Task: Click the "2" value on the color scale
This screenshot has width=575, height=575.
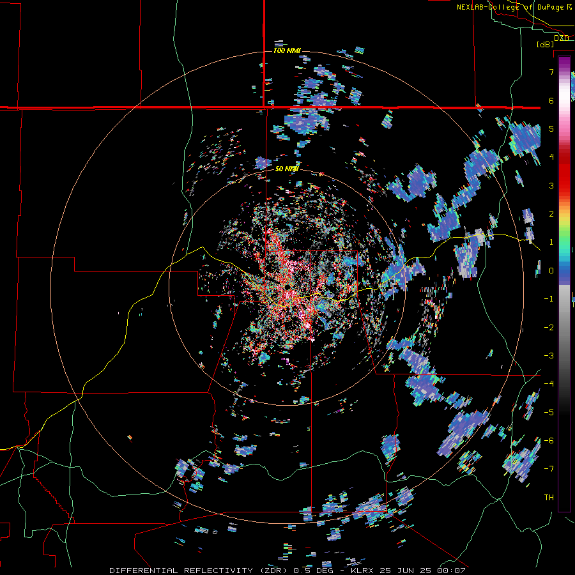Action: pyautogui.click(x=551, y=214)
